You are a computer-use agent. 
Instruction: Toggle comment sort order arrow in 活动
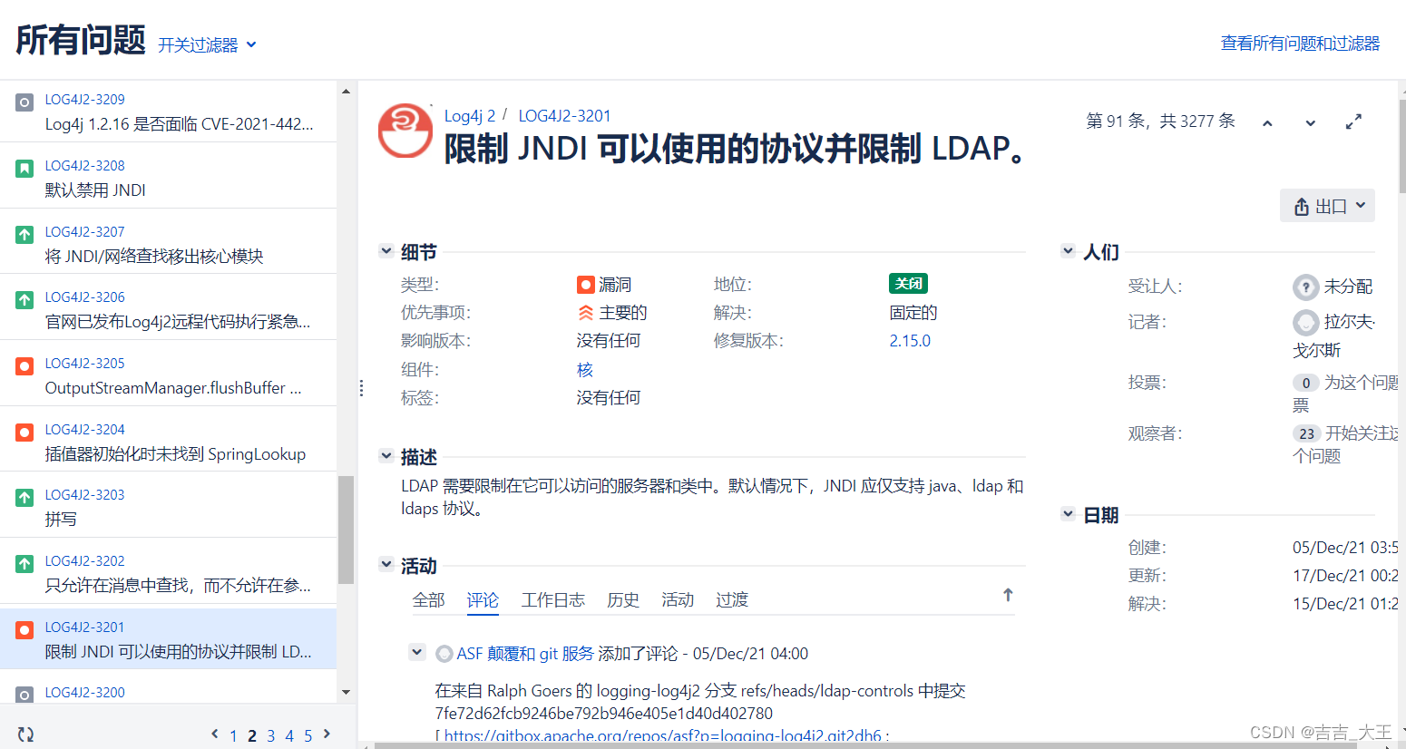1008,596
